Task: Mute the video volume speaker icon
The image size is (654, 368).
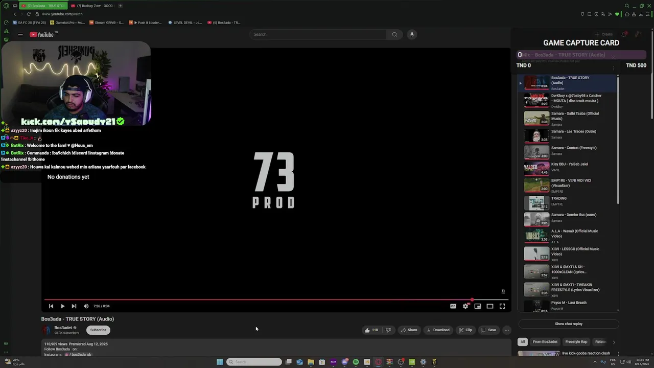Action: click(x=86, y=306)
